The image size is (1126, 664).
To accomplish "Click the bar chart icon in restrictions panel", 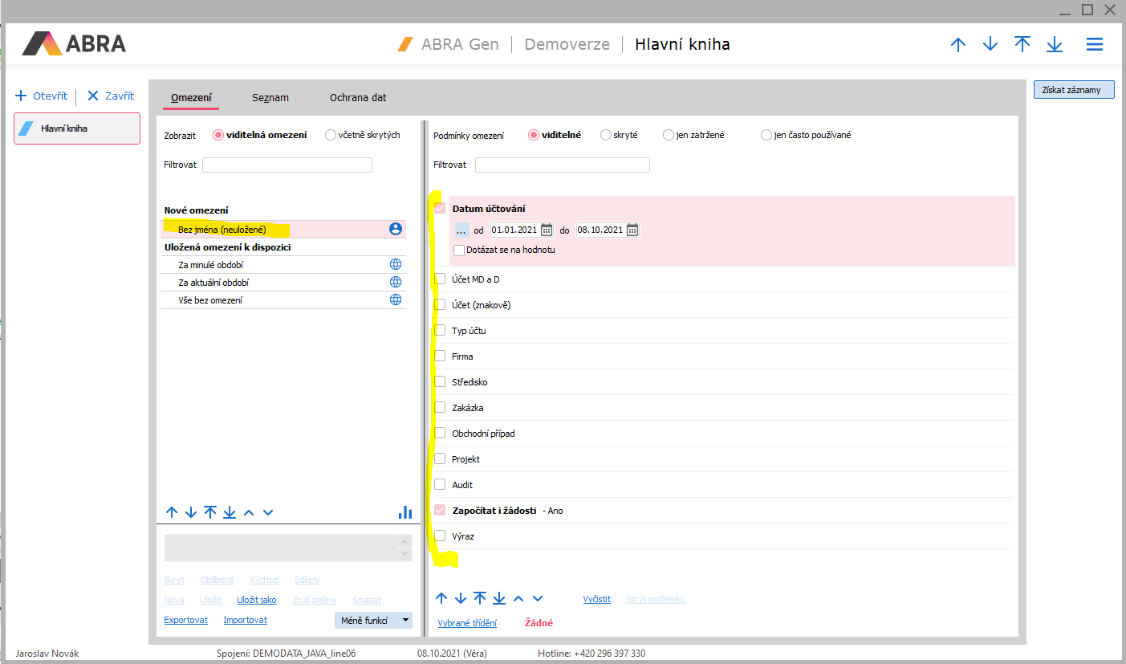I will tap(405, 512).
